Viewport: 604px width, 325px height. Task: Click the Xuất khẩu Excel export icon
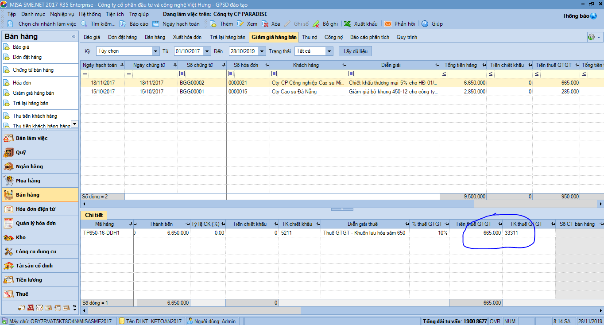tap(348, 24)
